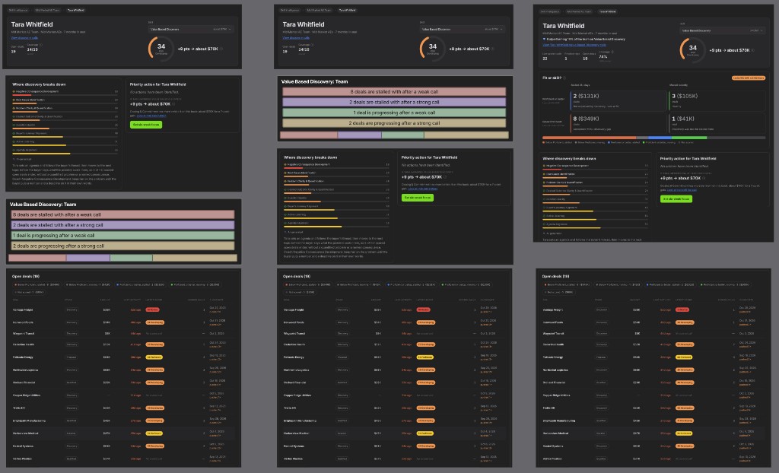Open 'Waypoint Transit' deal row in right Open deals
The width and height of the screenshot is (779, 473).
click(x=653, y=333)
